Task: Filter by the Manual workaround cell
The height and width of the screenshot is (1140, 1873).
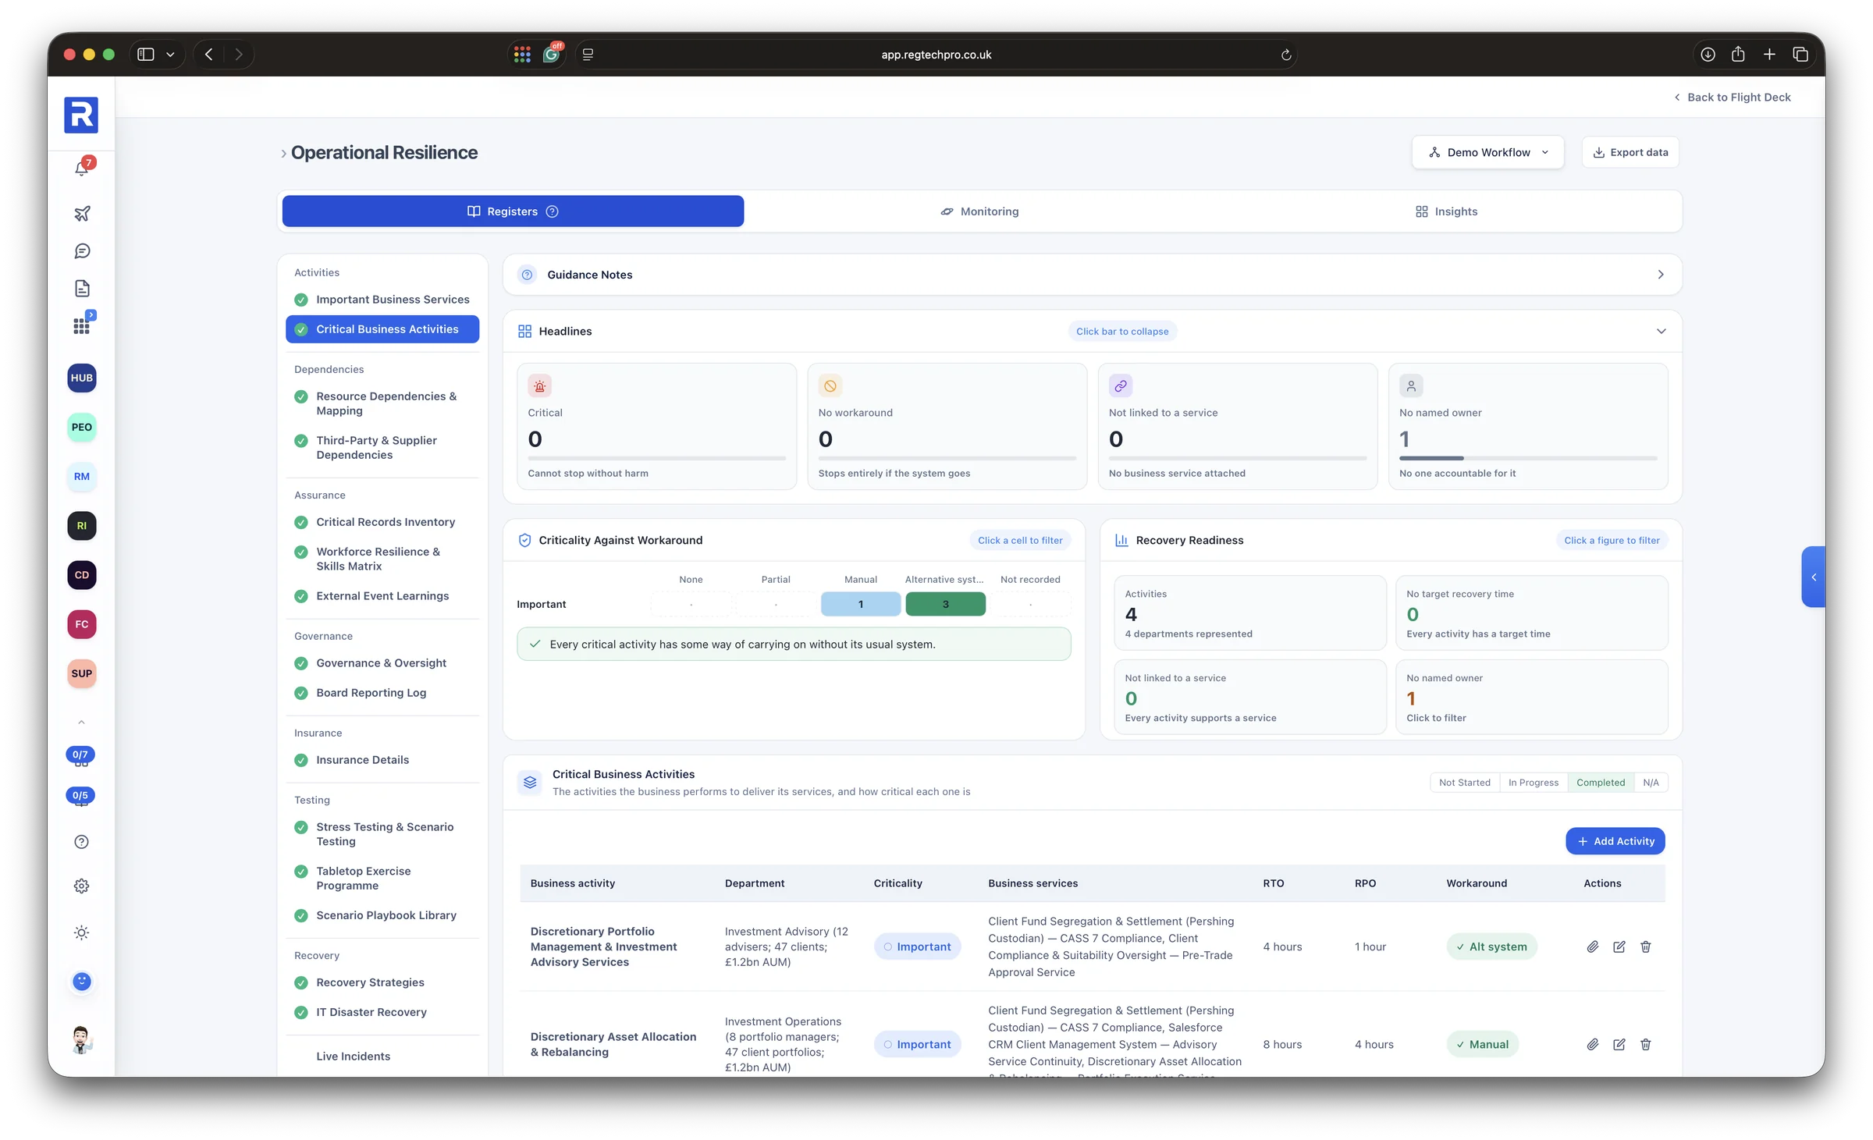Action: tap(861, 604)
